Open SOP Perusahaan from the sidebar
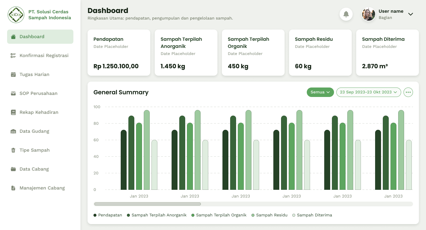This screenshot has height=230, width=426. click(38, 93)
